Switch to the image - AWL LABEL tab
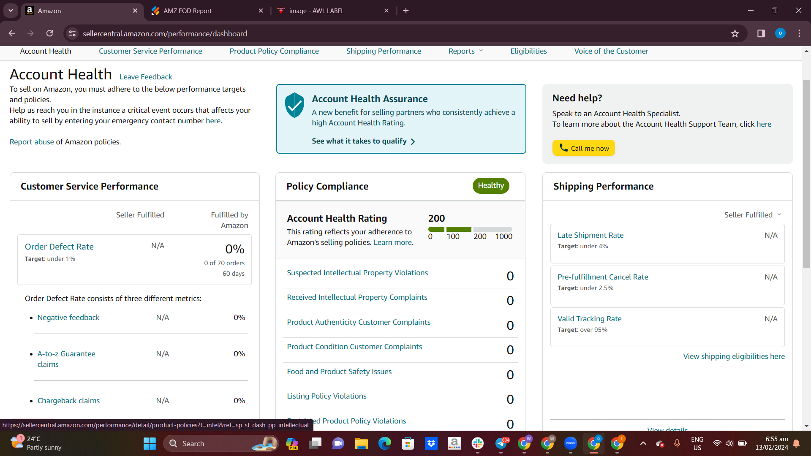This screenshot has width=811, height=456. pyautogui.click(x=333, y=11)
